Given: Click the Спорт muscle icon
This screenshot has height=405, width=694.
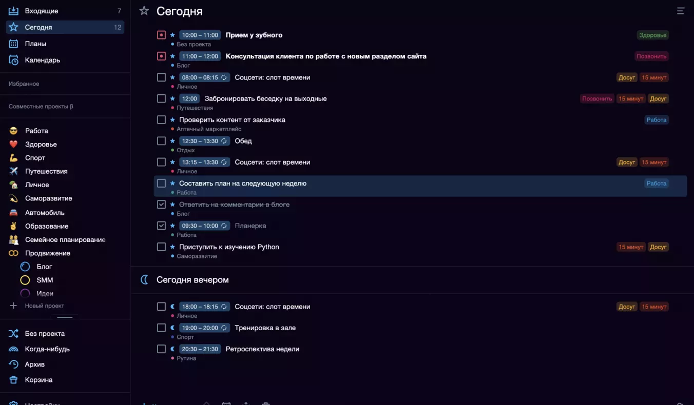Looking at the screenshot, I should tap(13, 158).
